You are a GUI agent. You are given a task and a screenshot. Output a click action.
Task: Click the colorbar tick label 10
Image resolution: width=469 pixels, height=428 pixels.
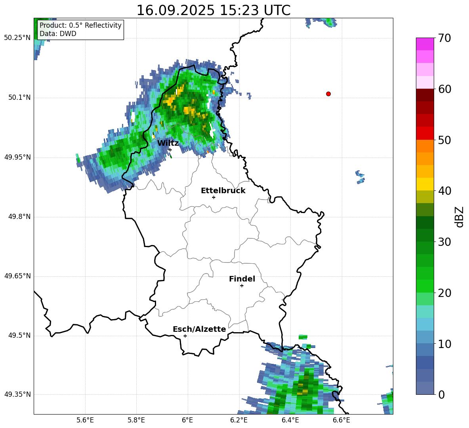[x=444, y=344]
